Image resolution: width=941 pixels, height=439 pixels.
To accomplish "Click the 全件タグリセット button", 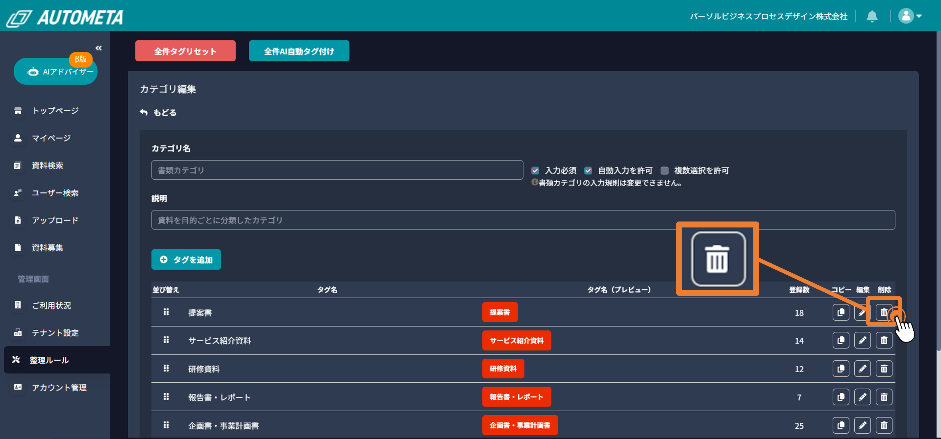I will coord(185,51).
